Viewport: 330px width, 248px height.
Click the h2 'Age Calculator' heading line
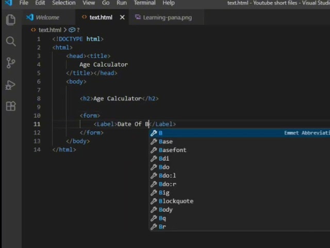(119, 99)
